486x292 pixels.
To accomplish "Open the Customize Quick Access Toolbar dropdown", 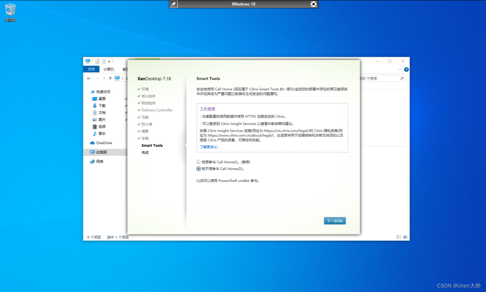I will click(109, 62).
